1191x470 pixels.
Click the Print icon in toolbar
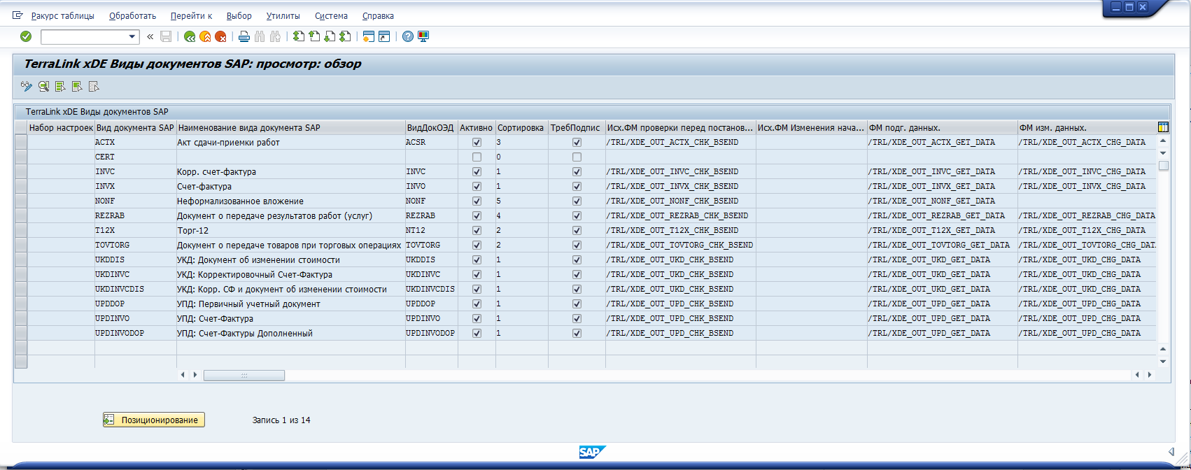coord(244,36)
